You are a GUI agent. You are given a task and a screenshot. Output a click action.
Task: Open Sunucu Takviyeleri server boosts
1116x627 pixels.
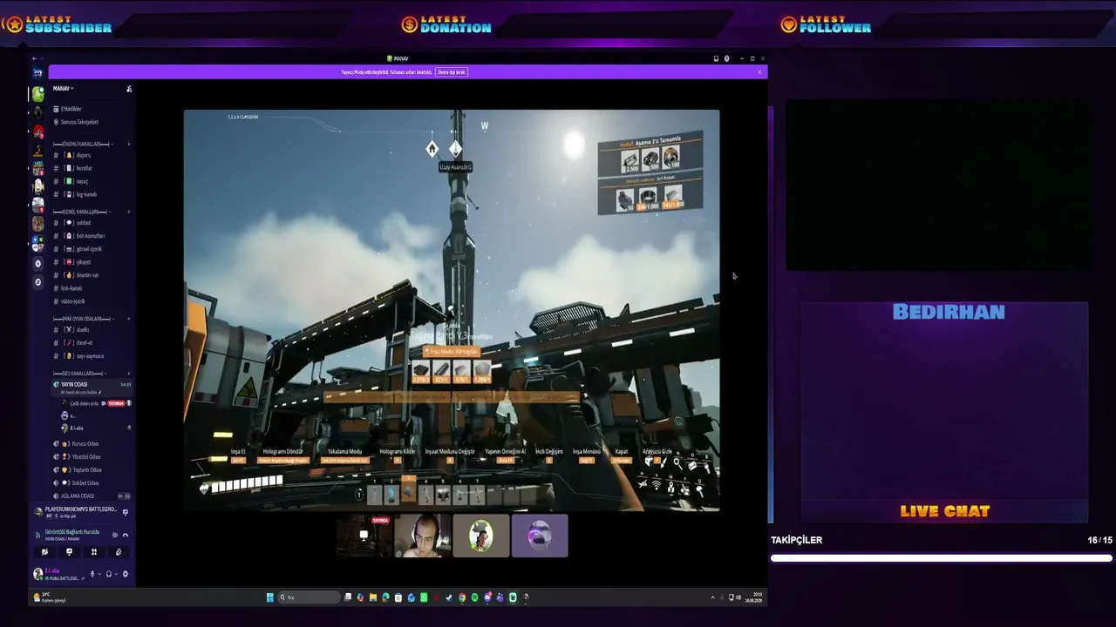click(x=76, y=122)
